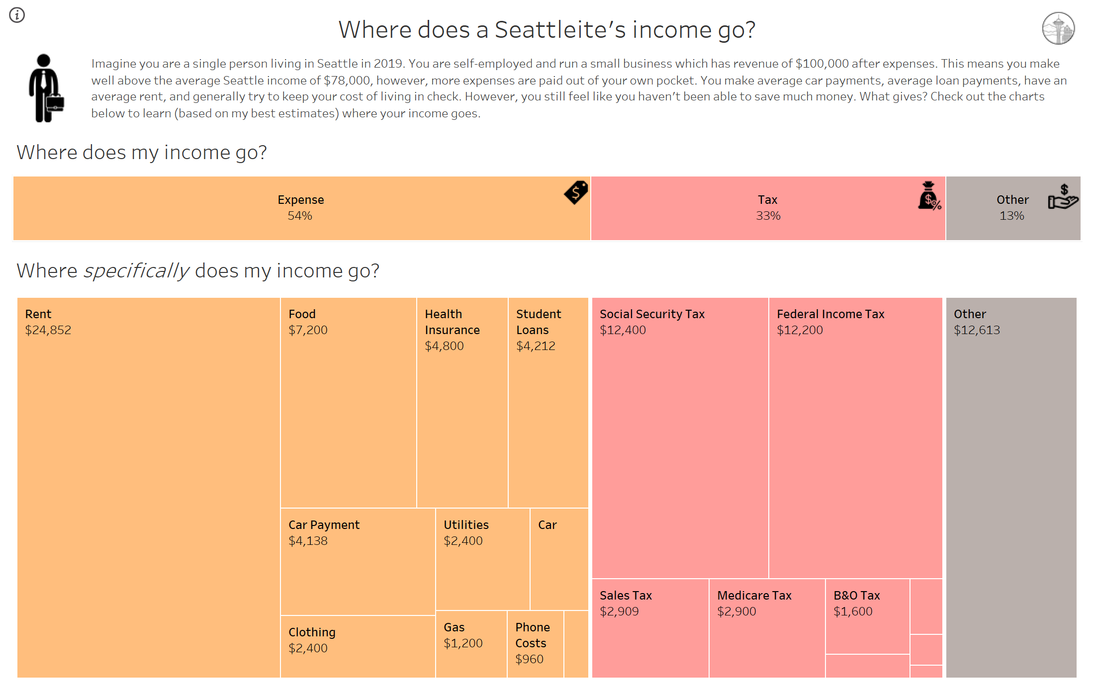Screen dimensions: 1094x696
Task: Select the Car Payment $4,138 block
Action: pyautogui.click(x=358, y=562)
